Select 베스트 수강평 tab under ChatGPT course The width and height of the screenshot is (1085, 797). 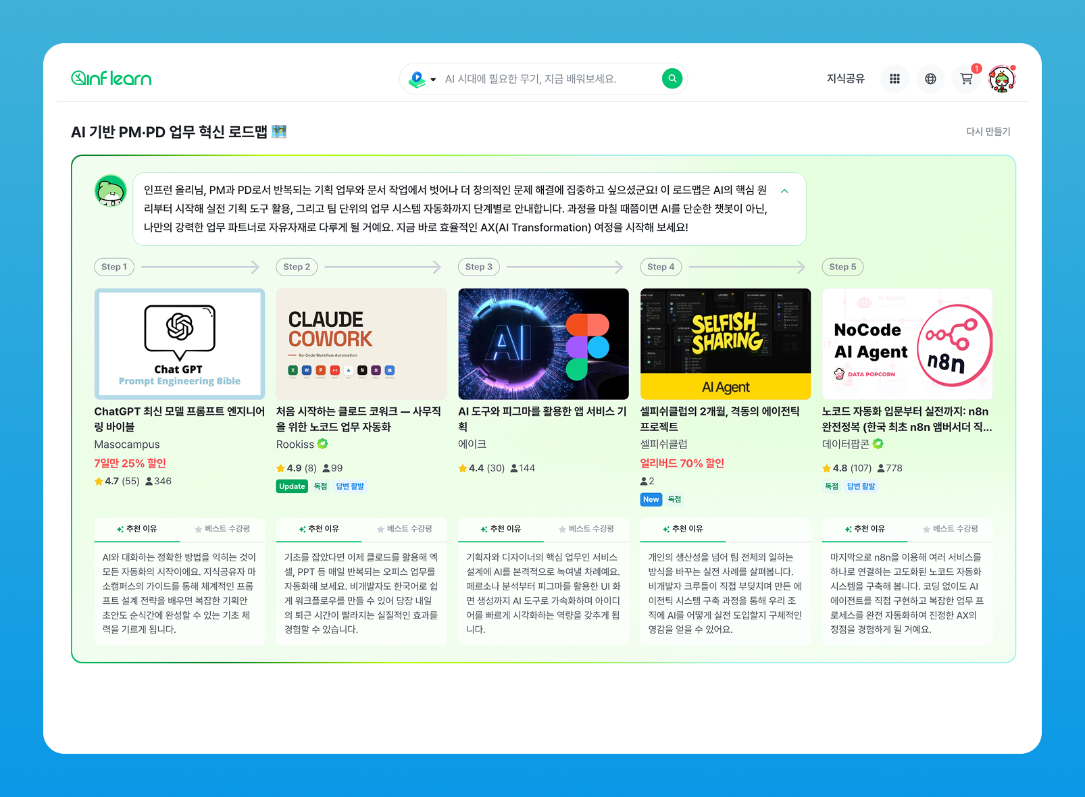pyautogui.click(x=222, y=529)
